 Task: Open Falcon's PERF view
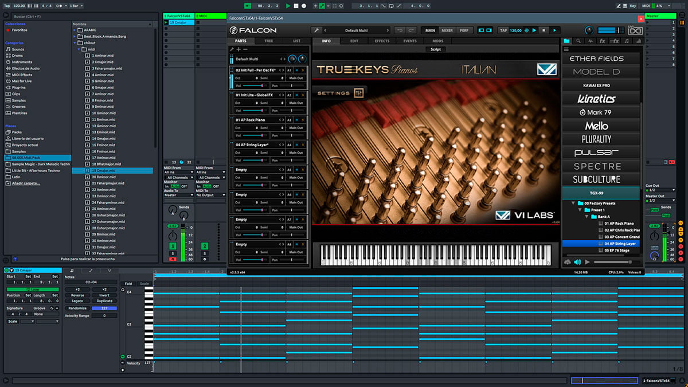(x=464, y=30)
